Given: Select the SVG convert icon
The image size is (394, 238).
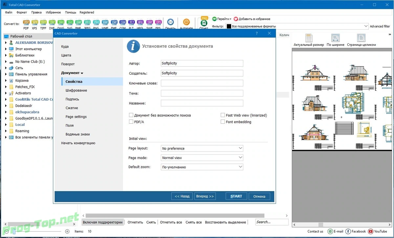Looking at the screenshot, I should click(x=70, y=23).
